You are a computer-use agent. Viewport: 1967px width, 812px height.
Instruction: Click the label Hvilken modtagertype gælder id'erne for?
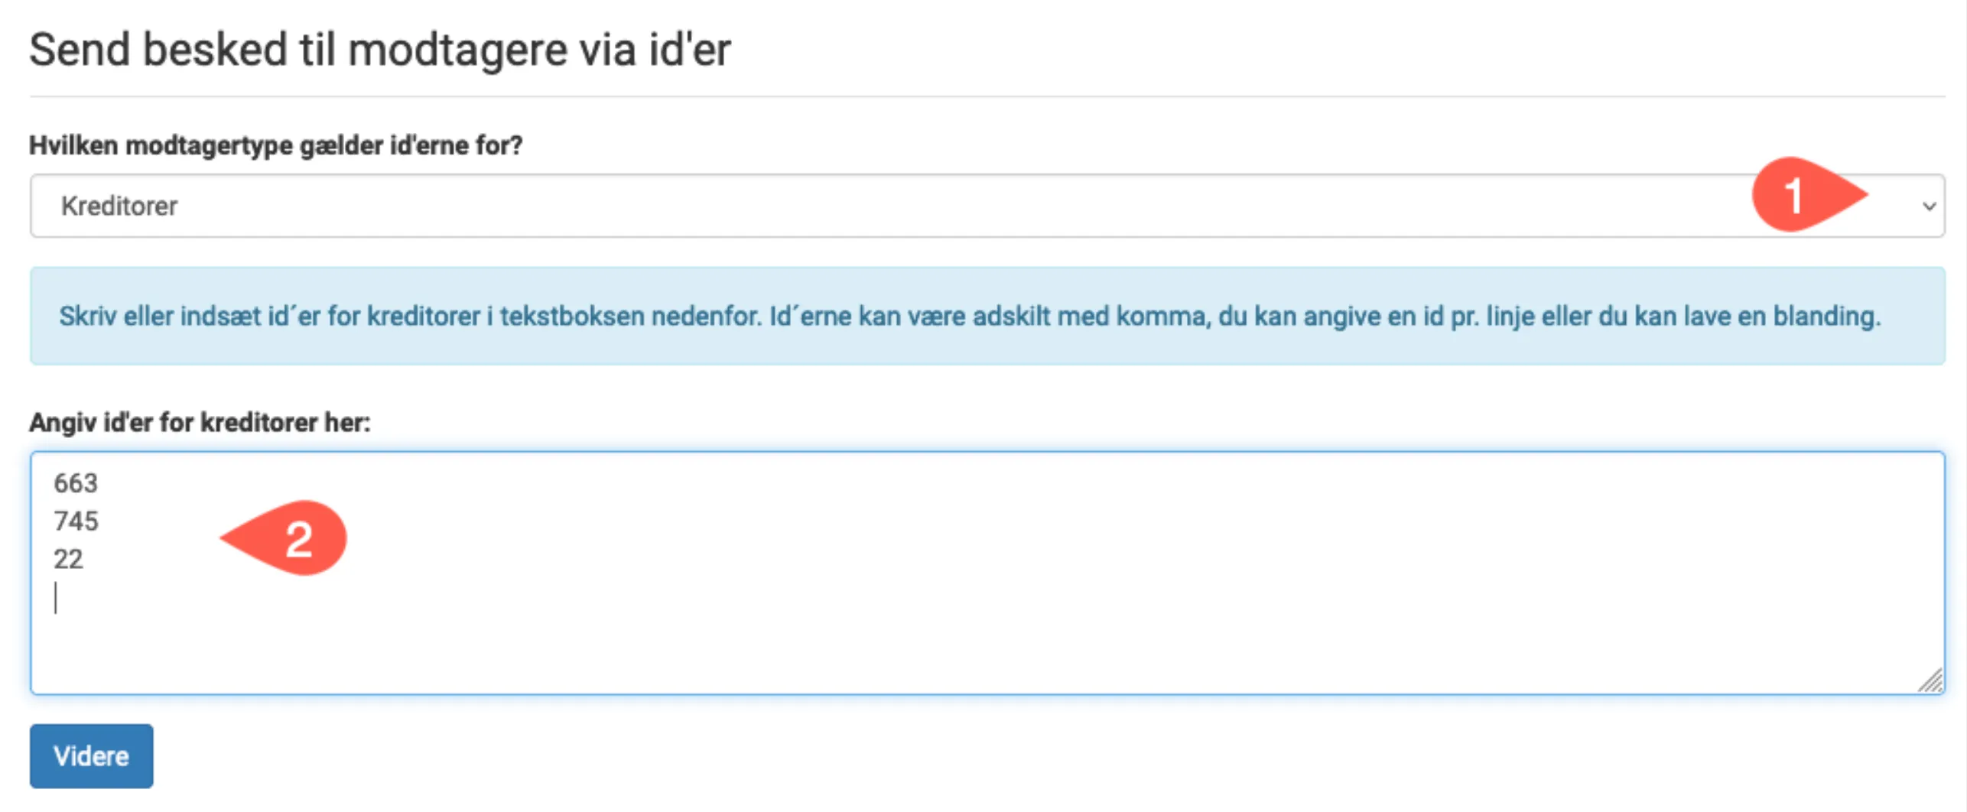pos(275,145)
